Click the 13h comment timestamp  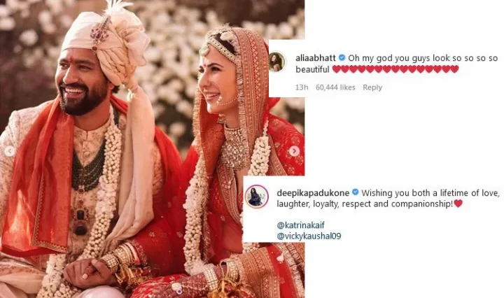click(302, 87)
